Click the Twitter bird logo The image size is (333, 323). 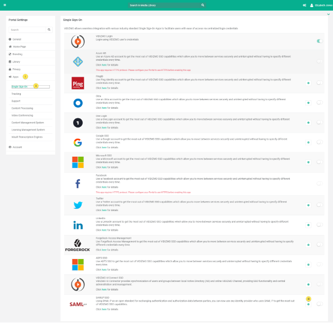pos(78,205)
